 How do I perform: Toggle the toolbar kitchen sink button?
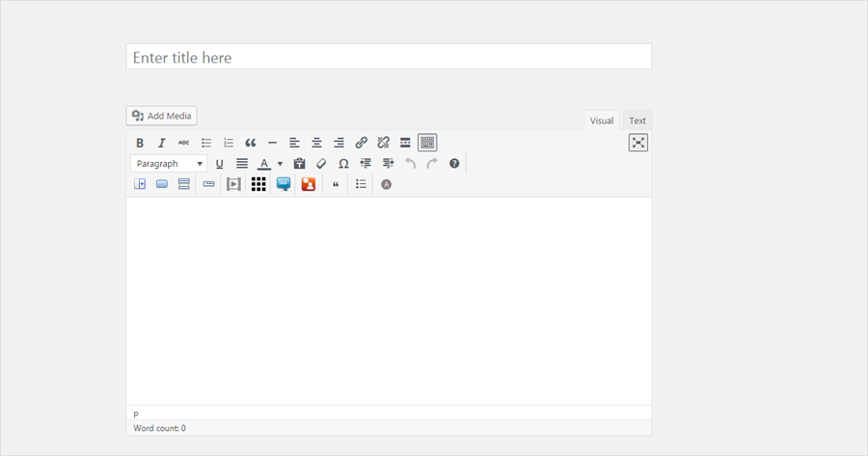coord(427,143)
